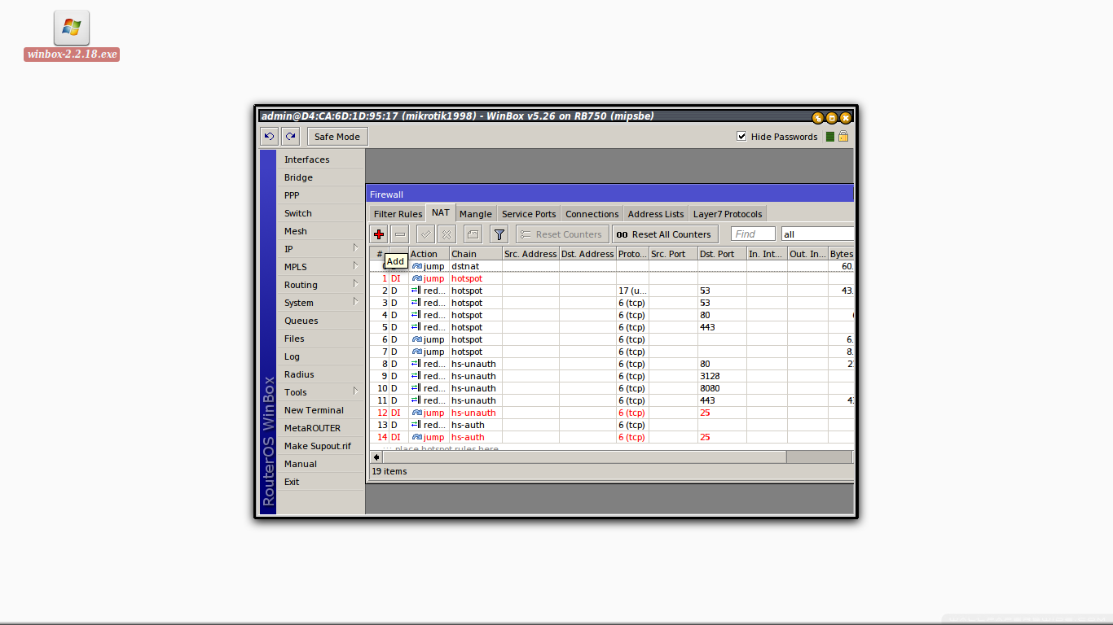Click the Reset Counters button
Screen dimensions: 1113x625
pyautogui.click(x=562, y=234)
